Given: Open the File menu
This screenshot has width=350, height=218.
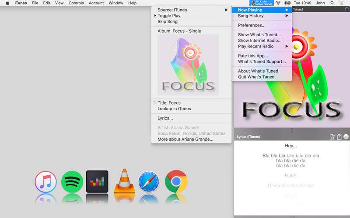Looking at the screenshot, I should [35, 3].
